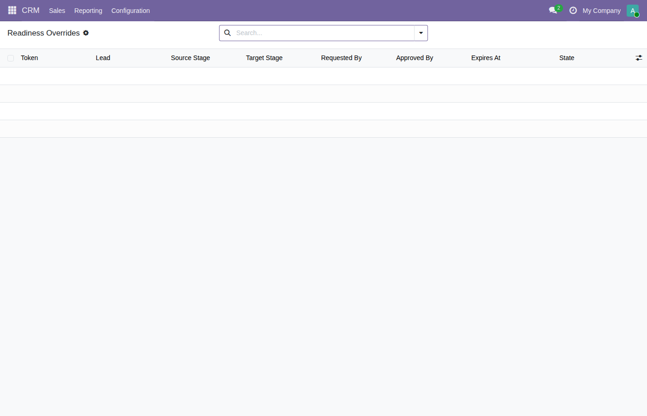Open the conversations messages icon
Image resolution: width=647 pixels, height=416 pixels.
[553, 10]
